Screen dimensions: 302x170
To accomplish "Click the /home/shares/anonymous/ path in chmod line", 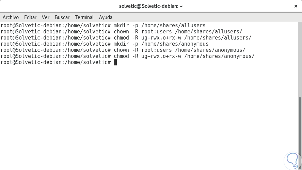I will tap(219, 56).
